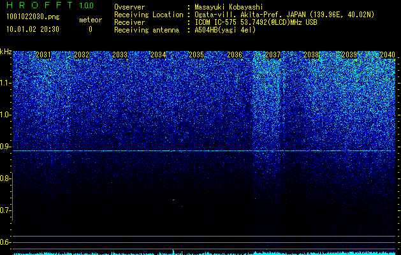Click the HROFFT 1.0.0 title text
This screenshot has width=401, height=255.
pyautogui.click(x=50, y=5)
